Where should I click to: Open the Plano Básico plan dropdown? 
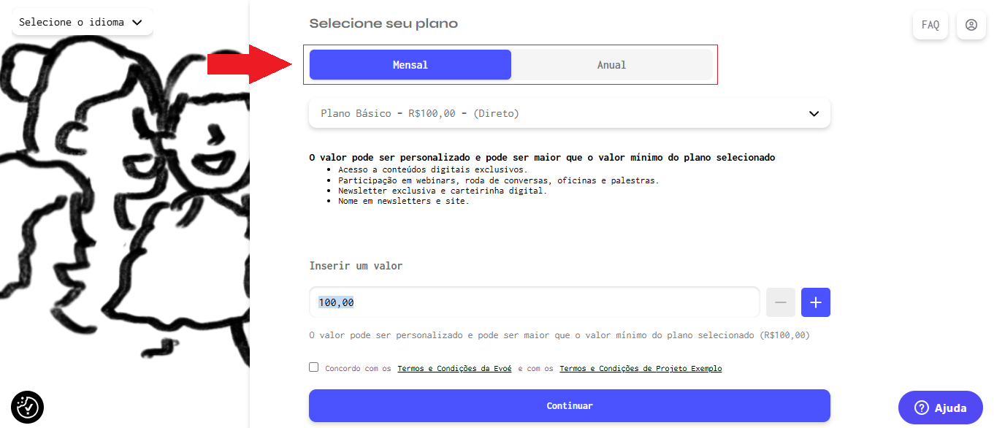coord(570,114)
